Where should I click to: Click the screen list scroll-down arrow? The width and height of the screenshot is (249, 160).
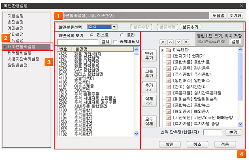(136, 134)
